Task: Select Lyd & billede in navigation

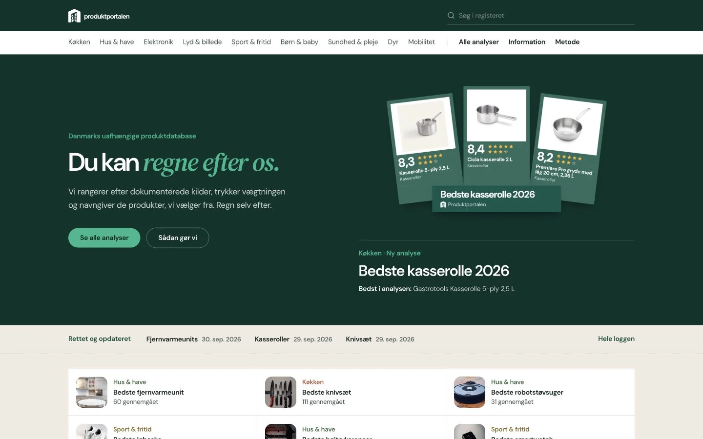Action: 202,42
